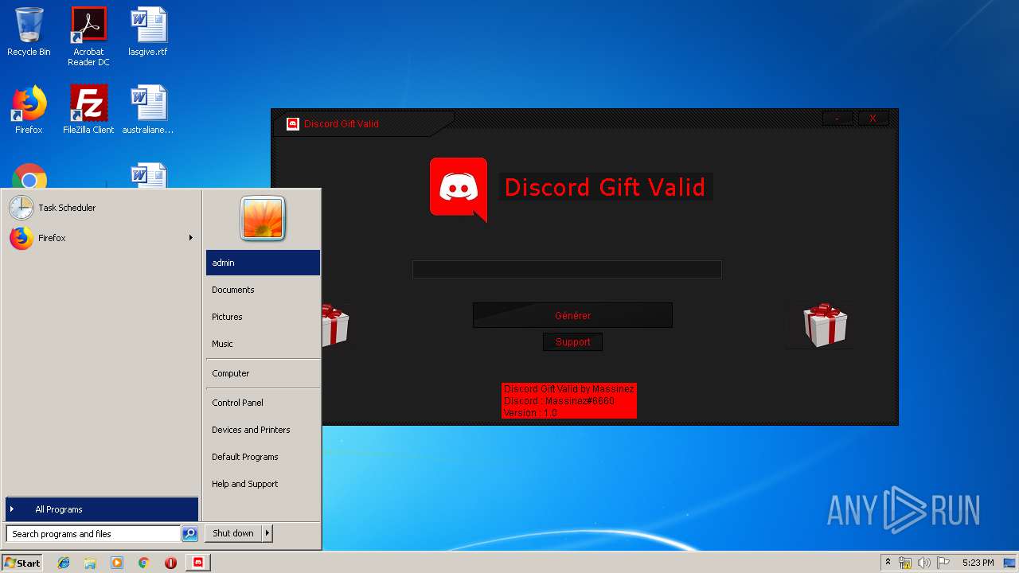This screenshot has width=1019, height=573.
Task: Expand the Firefox jump list arrow
Action: pyautogui.click(x=191, y=238)
